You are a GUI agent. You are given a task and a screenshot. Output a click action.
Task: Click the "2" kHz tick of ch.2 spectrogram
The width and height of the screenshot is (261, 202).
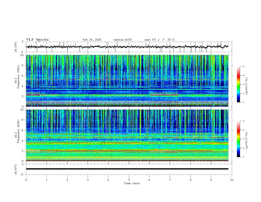point(23,151)
